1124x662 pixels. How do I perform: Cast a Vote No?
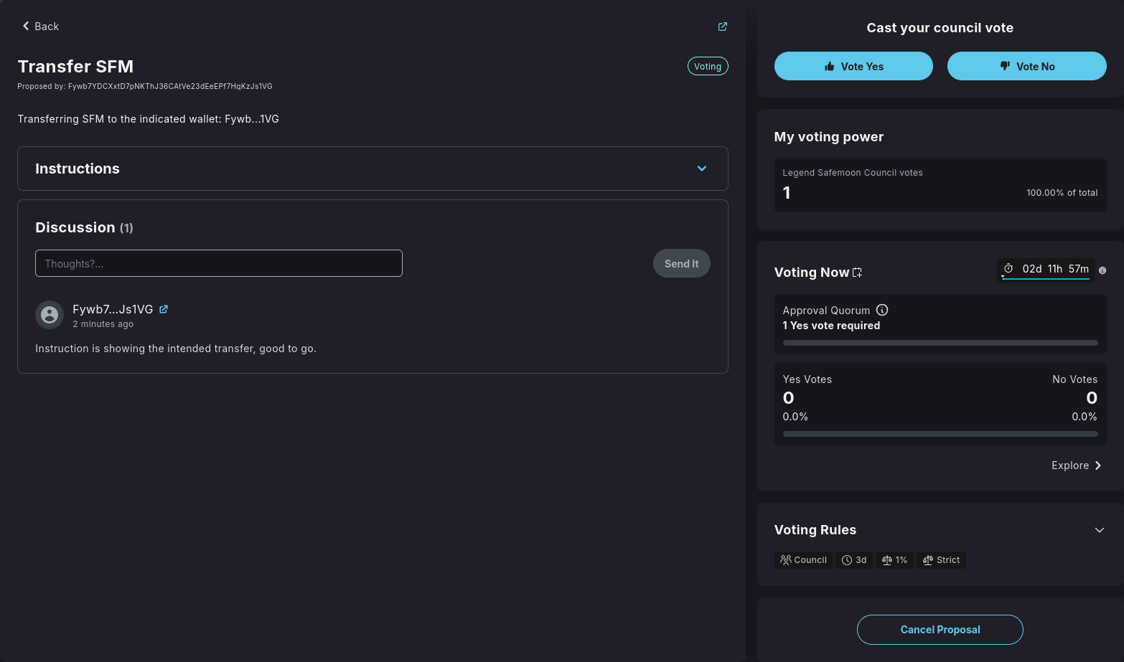tap(1026, 66)
